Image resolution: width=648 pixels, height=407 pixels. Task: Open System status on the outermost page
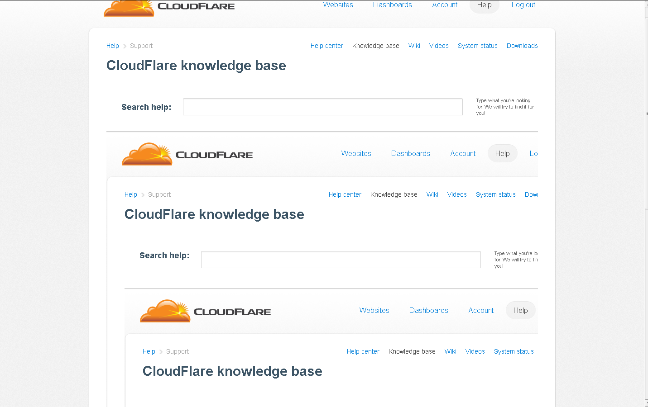478,46
